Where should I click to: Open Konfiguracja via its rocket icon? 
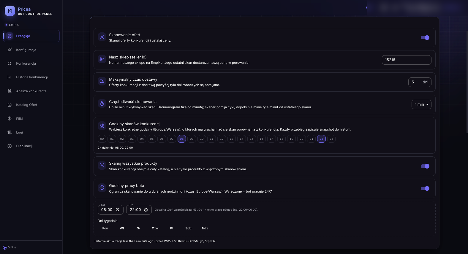coord(10,50)
